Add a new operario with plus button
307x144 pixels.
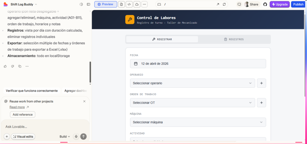(x=261, y=83)
